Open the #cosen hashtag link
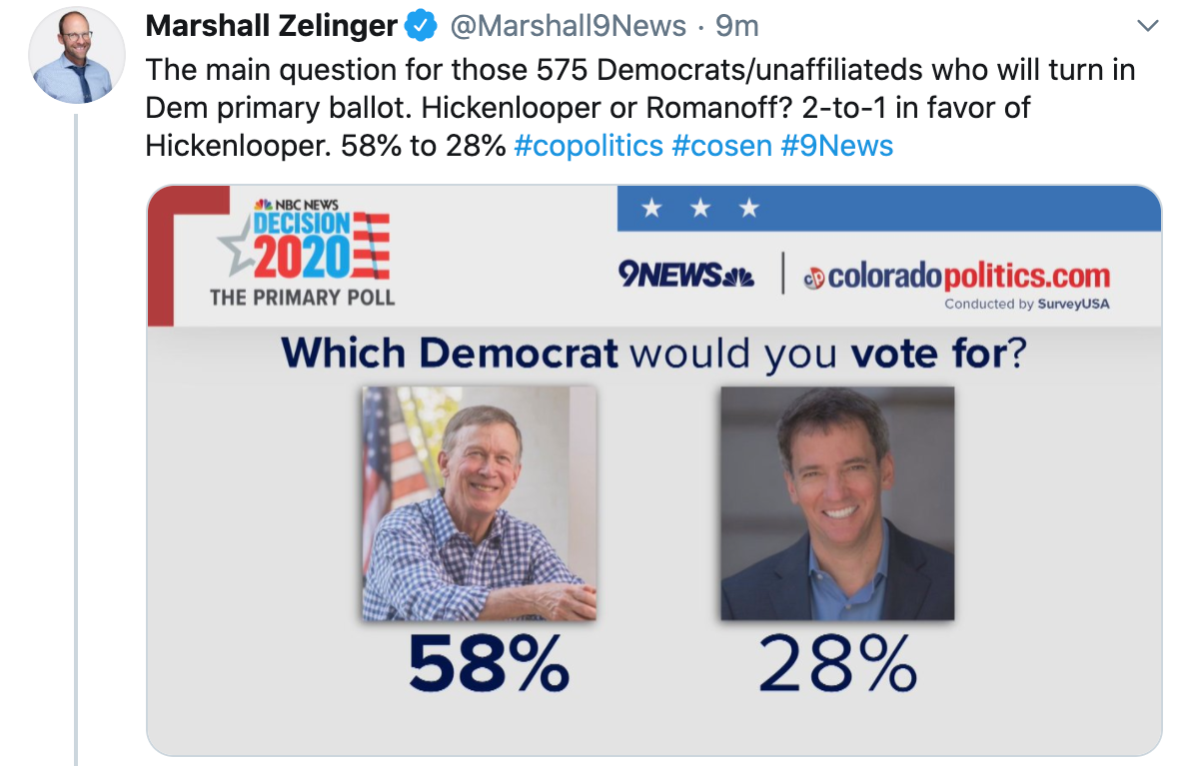1189x766 pixels. (x=721, y=146)
